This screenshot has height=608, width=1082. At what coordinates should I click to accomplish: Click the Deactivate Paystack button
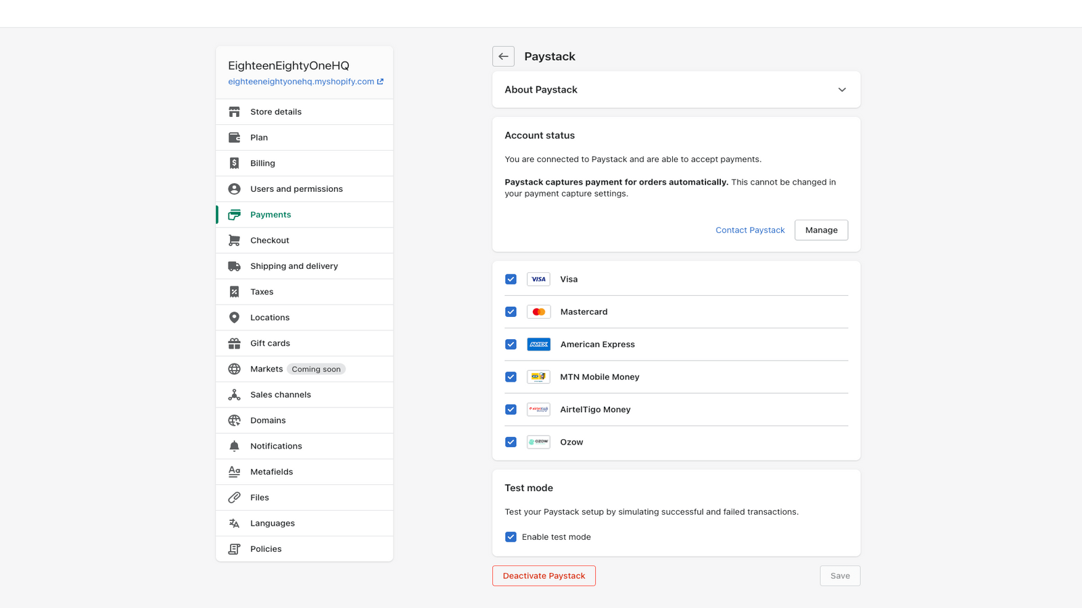(544, 576)
